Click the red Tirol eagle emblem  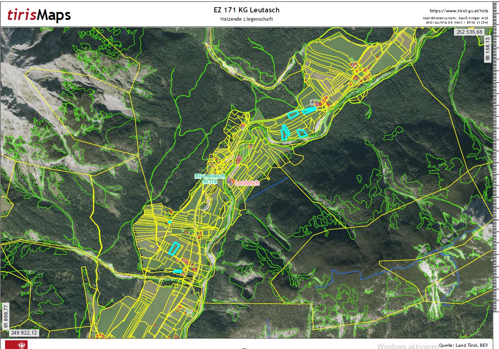click(x=16, y=345)
